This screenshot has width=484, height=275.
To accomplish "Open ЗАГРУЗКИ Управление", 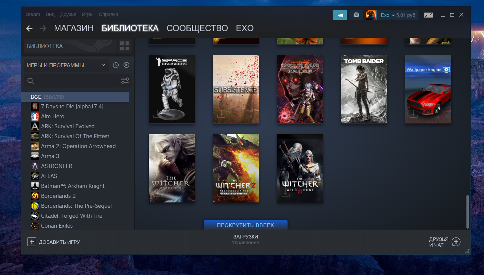I will click(245, 240).
